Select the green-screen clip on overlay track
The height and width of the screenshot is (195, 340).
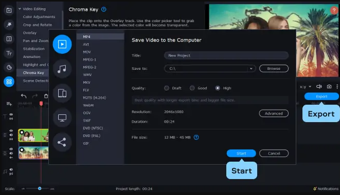pos(33,135)
